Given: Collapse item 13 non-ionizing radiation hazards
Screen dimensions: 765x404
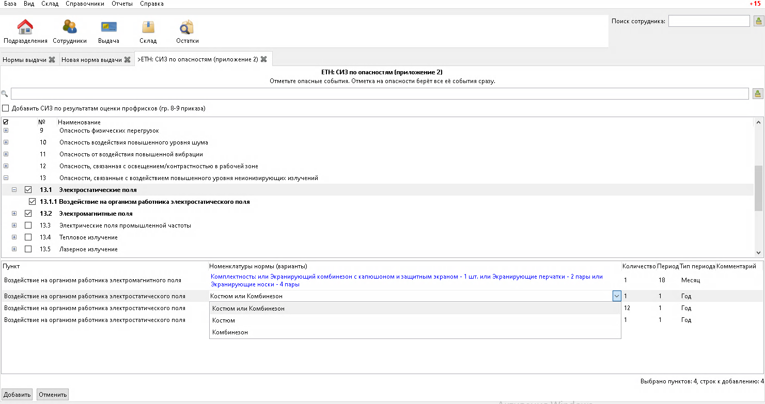Looking at the screenshot, I should point(6,178).
